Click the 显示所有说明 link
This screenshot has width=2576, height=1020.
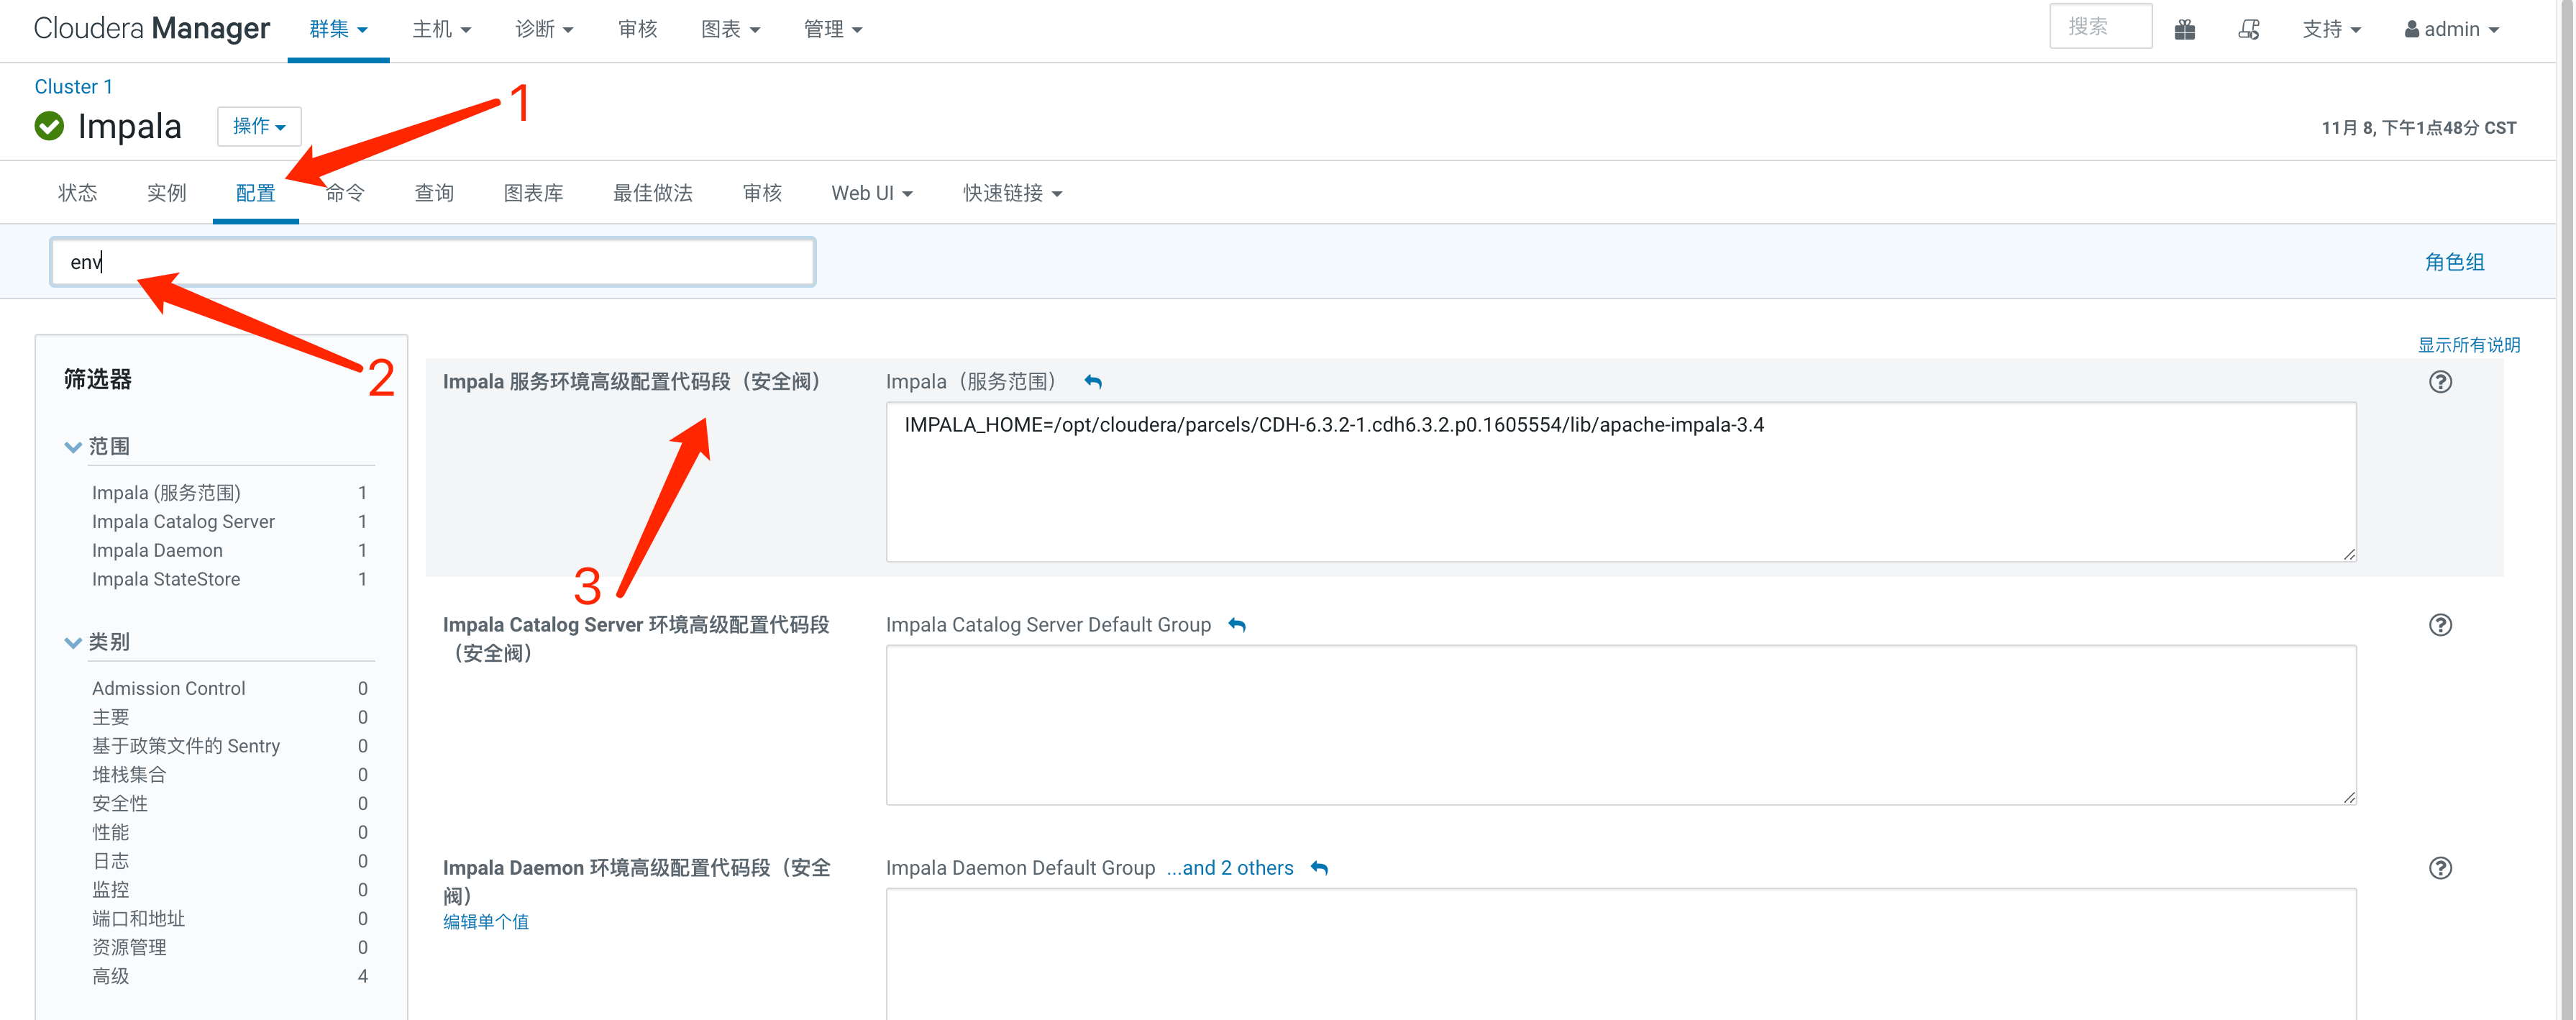pyautogui.click(x=2468, y=345)
